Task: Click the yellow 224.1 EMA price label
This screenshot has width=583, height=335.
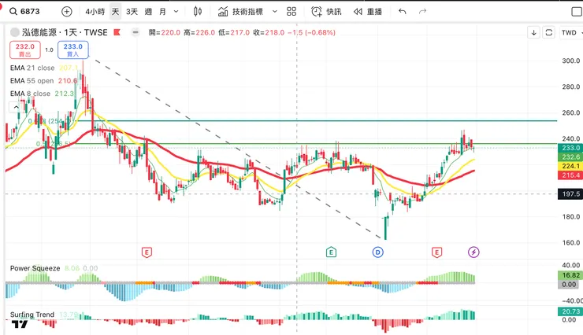Action: click(570, 166)
